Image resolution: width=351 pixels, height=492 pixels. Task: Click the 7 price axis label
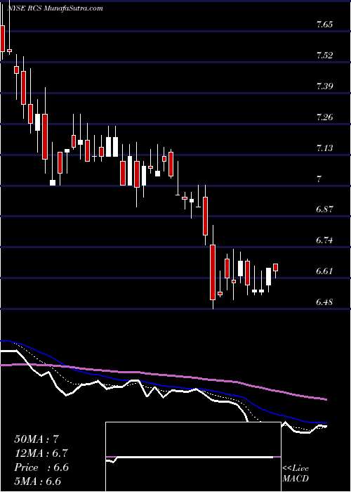319,179
